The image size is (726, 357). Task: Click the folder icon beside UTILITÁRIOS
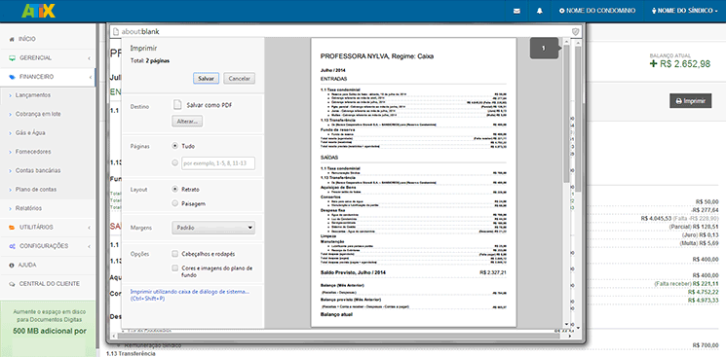(12, 228)
